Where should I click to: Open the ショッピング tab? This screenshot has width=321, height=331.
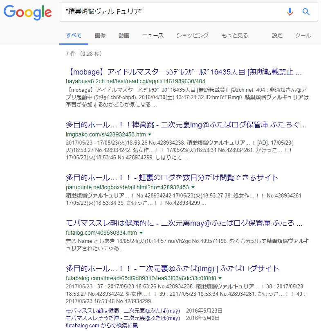coord(193,35)
